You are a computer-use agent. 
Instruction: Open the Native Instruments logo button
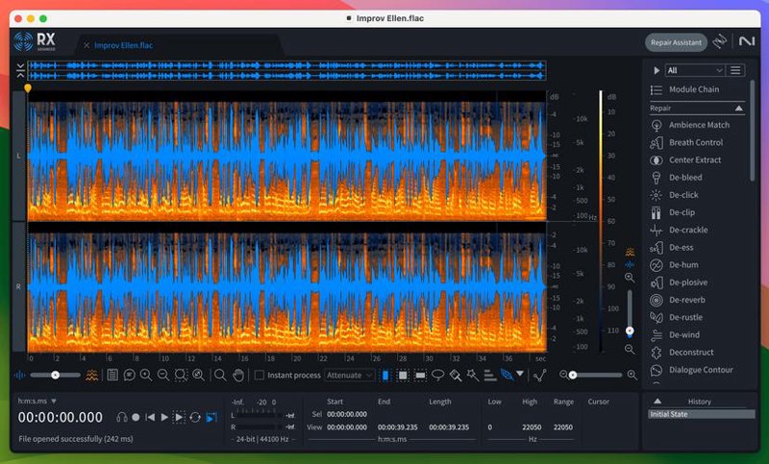click(747, 41)
